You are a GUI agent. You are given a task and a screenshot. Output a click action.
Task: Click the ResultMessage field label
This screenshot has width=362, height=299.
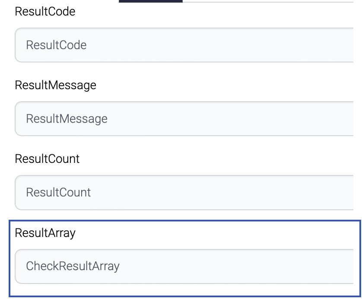[55, 85]
